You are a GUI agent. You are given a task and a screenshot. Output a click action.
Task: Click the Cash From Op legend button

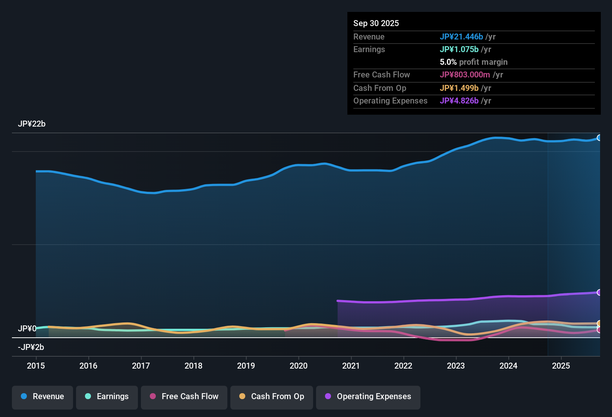271,397
